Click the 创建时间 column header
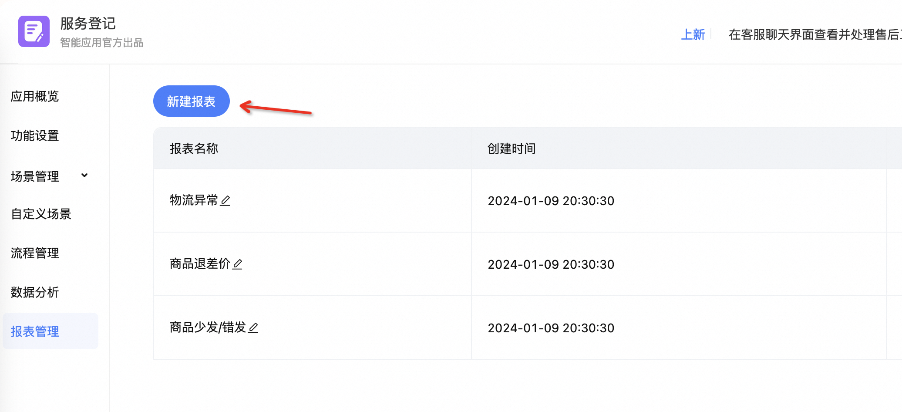The image size is (902, 412). tap(512, 149)
